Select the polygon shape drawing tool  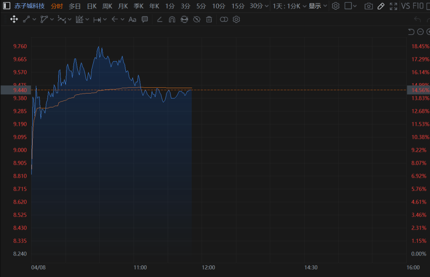(44, 19)
